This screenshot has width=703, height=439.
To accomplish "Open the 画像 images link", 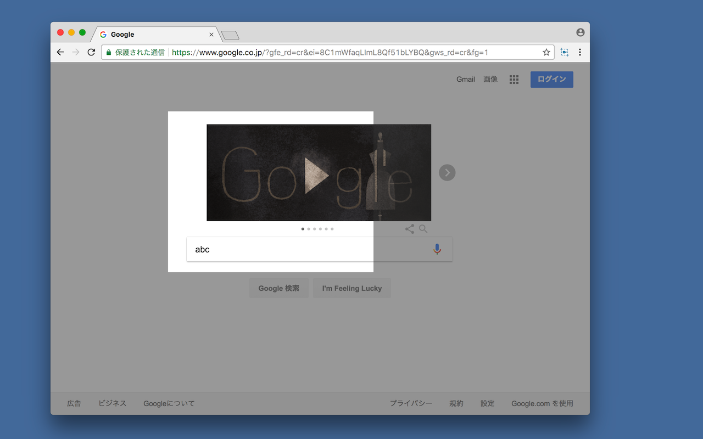I will point(490,80).
